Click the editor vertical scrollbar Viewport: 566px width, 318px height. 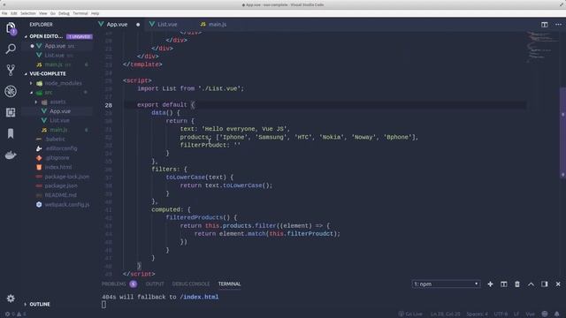click(562, 133)
